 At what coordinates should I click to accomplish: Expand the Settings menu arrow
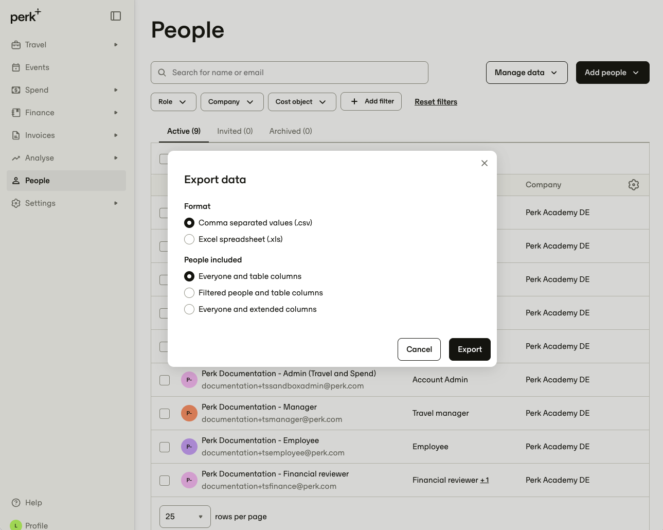pos(116,203)
